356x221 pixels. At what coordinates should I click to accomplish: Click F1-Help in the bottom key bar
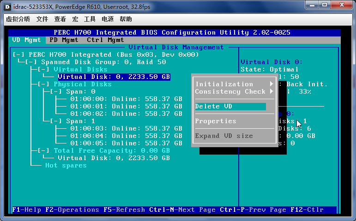(27, 209)
